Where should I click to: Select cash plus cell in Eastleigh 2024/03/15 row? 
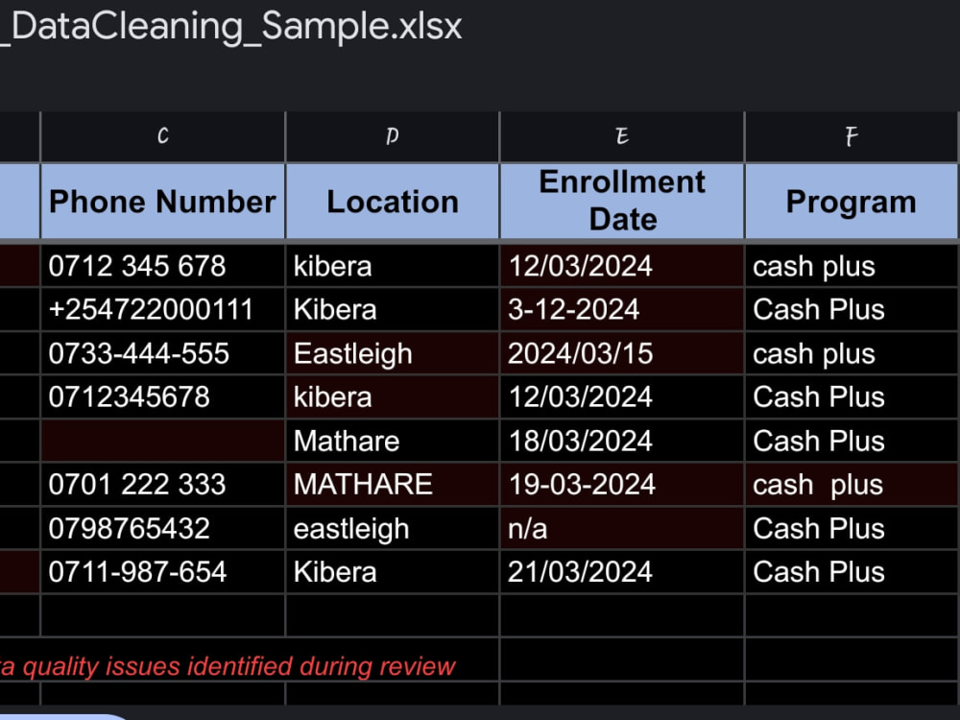click(852, 354)
